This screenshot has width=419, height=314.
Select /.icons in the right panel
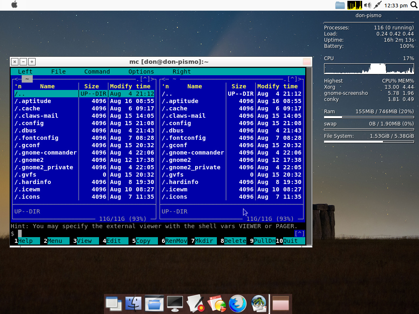click(x=232, y=197)
